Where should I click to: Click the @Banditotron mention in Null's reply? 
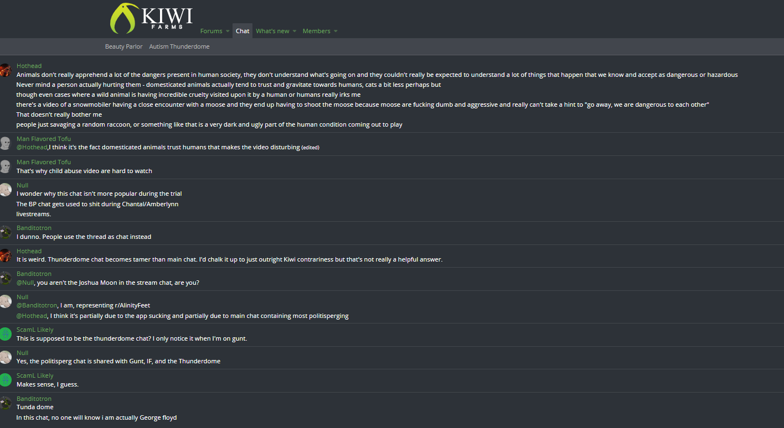pos(37,305)
